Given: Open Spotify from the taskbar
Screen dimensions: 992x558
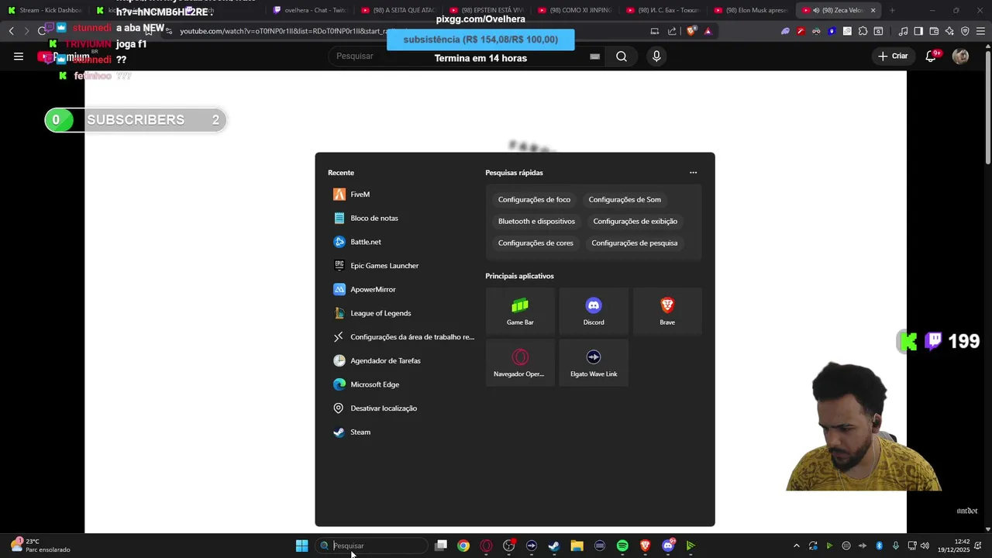Looking at the screenshot, I should pos(622,546).
